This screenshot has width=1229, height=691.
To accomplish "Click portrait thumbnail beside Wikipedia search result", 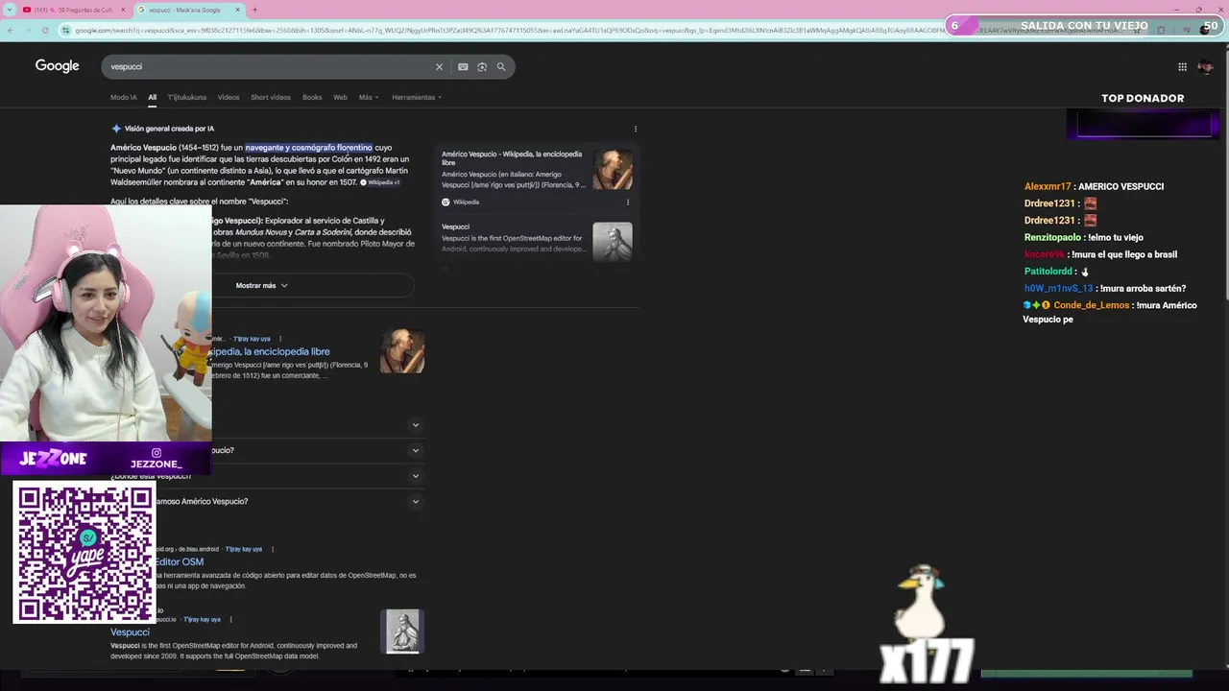I will click(x=402, y=351).
